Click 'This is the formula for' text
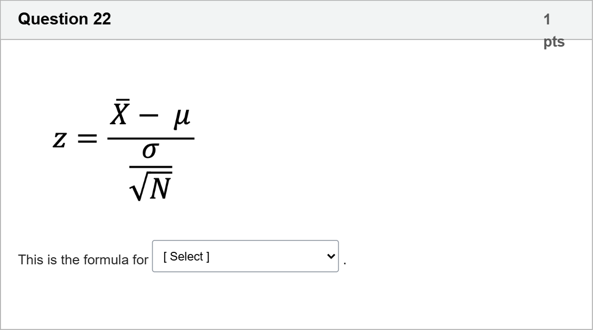 click(83, 259)
